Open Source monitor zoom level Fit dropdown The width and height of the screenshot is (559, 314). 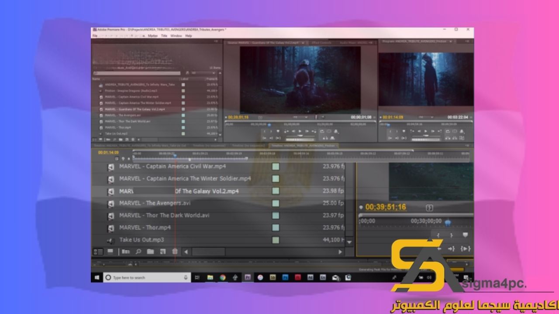(301, 117)
